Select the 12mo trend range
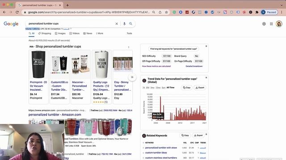Screen dimensions: 286x160 point(158,88)
